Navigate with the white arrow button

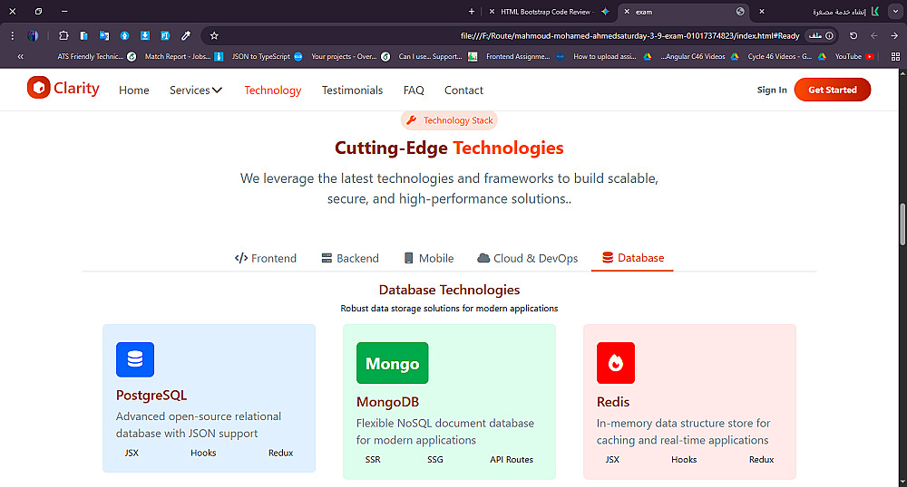point(894,36)
